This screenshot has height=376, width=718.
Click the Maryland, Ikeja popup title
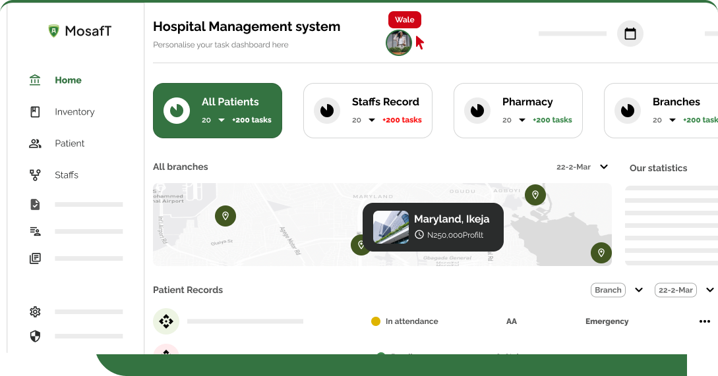click(x=452, y=219)
